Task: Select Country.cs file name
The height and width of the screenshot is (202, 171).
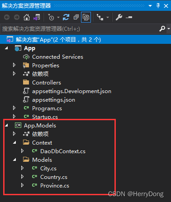Action: click(x=54, y=177)
